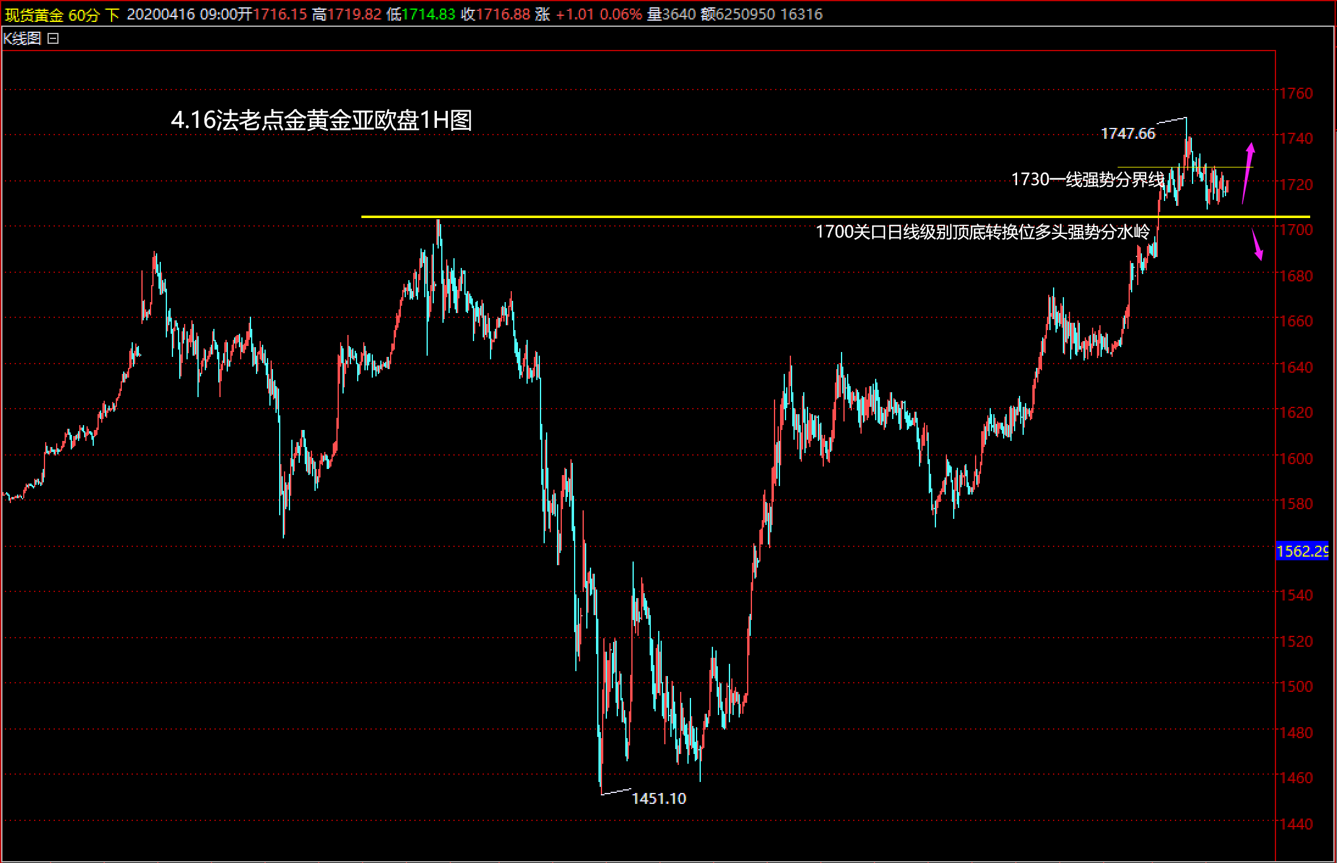Screen dimensions: 1337x863
Task: Click the blue 1562.29 price tag
Action: (x=1302, y=551)
